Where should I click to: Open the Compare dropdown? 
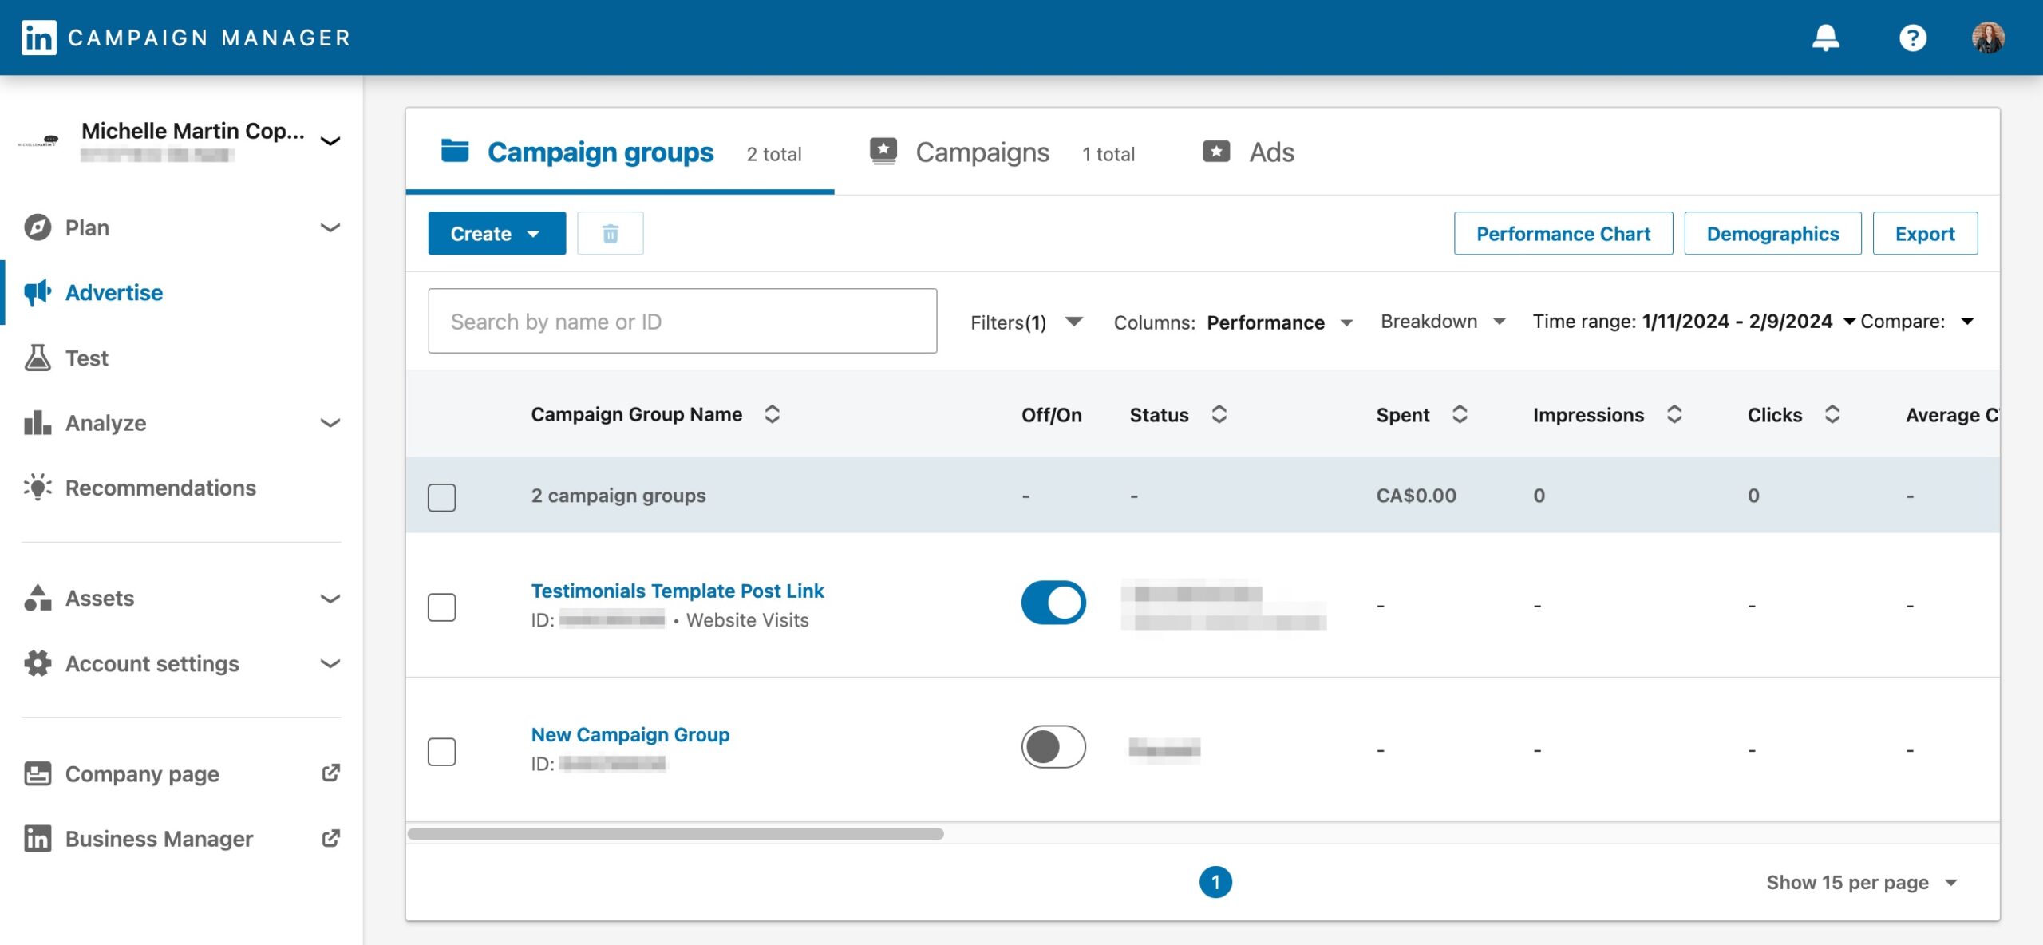pos(1917,321)
